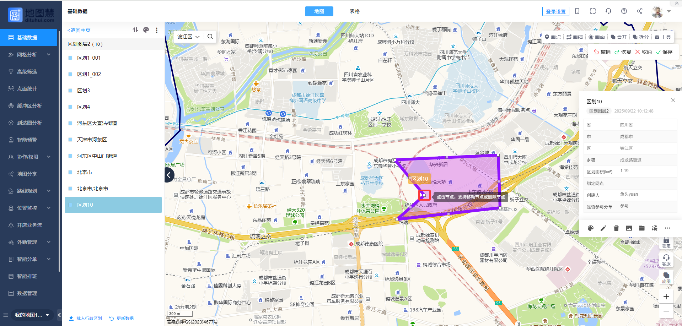Click the 返回主页 link
Screen dimensions: 682x326
click(79, 30)
